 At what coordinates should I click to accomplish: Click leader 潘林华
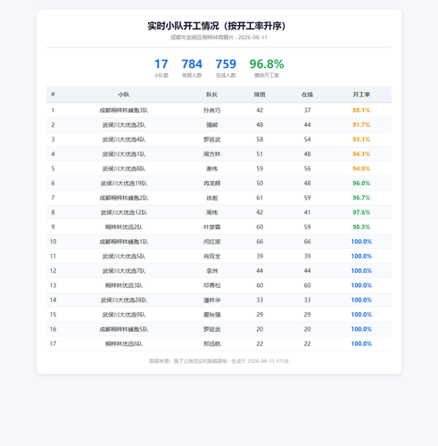(211, 300)
